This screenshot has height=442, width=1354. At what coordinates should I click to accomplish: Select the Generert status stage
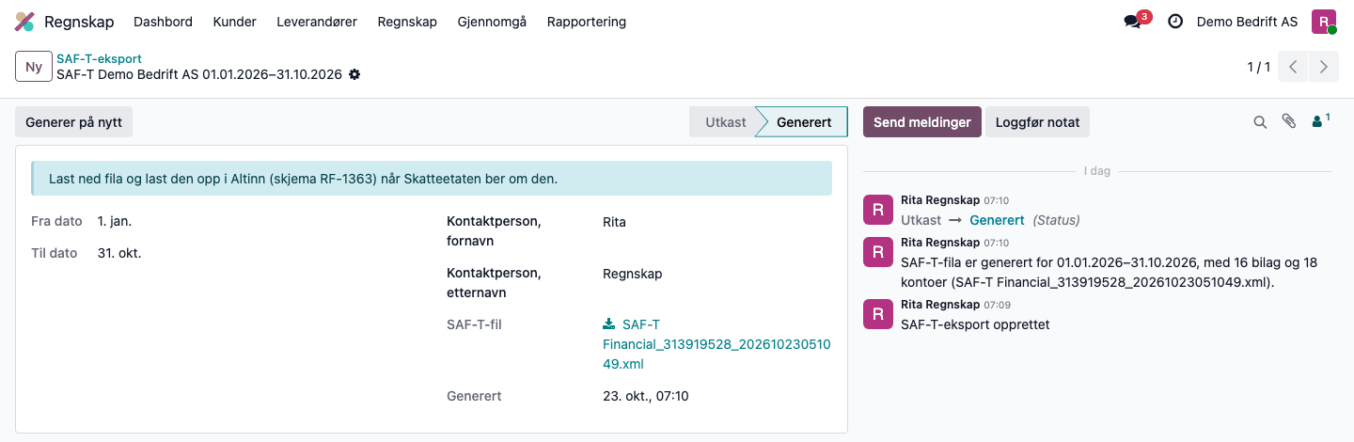pyautogui.click(x=803, y=122)
